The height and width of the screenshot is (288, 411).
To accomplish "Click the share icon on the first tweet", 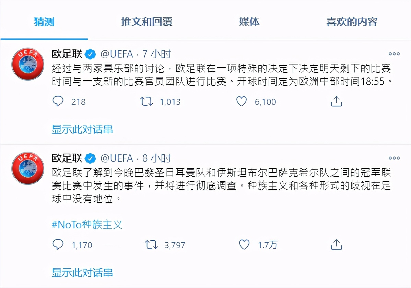I will [337, 101].
